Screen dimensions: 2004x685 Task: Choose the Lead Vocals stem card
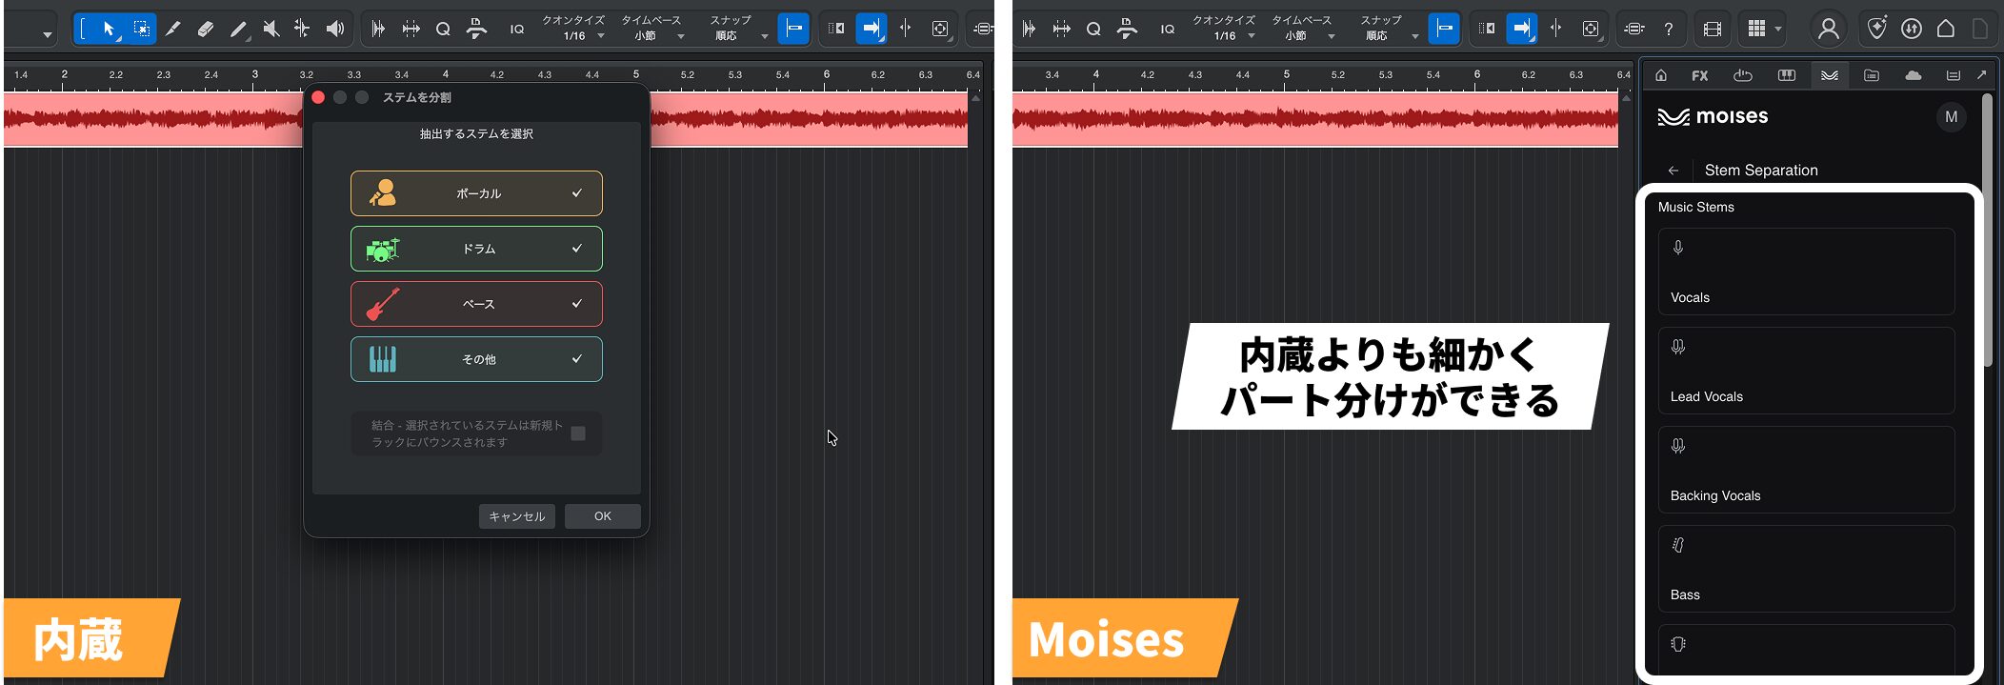pos(1806,371)
